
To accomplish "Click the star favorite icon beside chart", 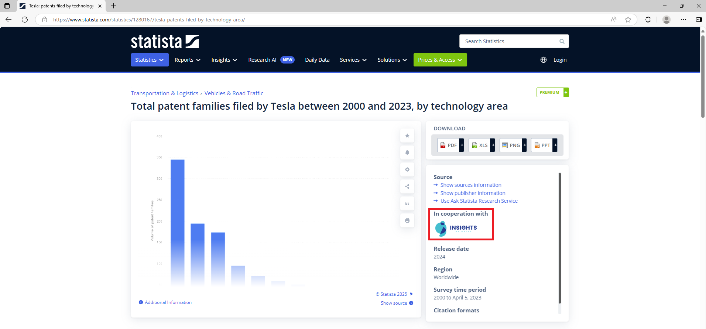I will [x=407, y=136].
